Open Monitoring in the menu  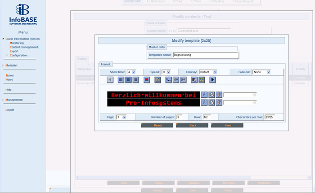[x=17, y=43]
